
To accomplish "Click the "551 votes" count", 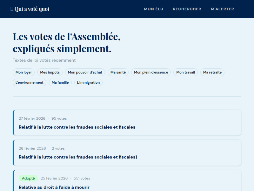I will coord(83,178).
